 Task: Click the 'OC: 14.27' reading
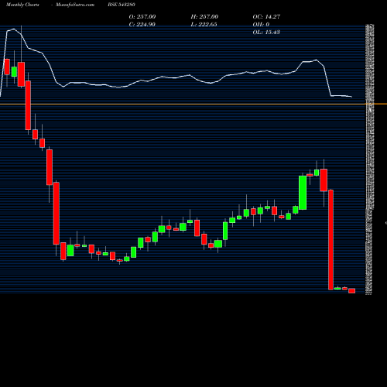point(266,16)
